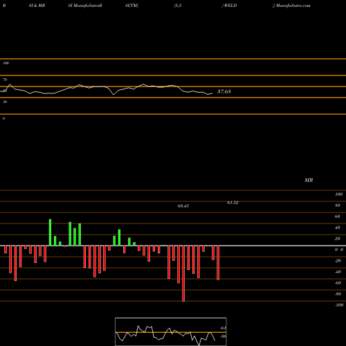Screen dimensions: 346x346
Task: Click the longest red bar reaching -100
Action: pos(183,273)
